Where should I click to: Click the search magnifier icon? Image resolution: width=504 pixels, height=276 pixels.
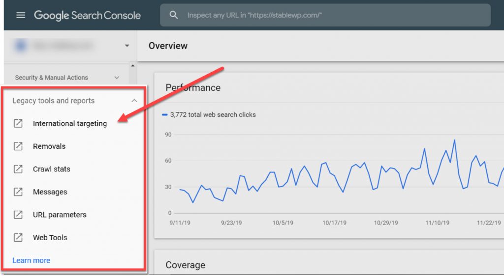(x=174, y=15)
